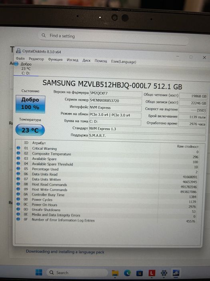Image resolution: width=210 pixels, height=281 pixels.
Task: Click status dot of Power Cycles row
Action: click(x=18, y=199)
